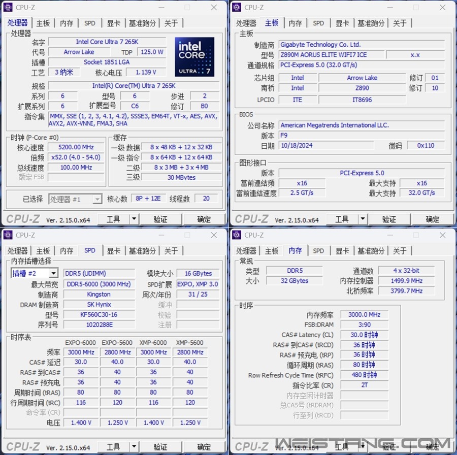Open 基准跑分 tab in the processor window

pos(142,23)
